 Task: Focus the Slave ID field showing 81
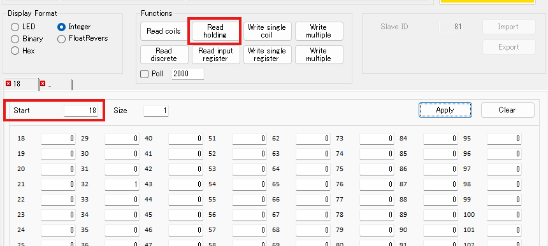click(x=451, y=27)
